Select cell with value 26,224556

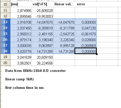coord(43,63)
